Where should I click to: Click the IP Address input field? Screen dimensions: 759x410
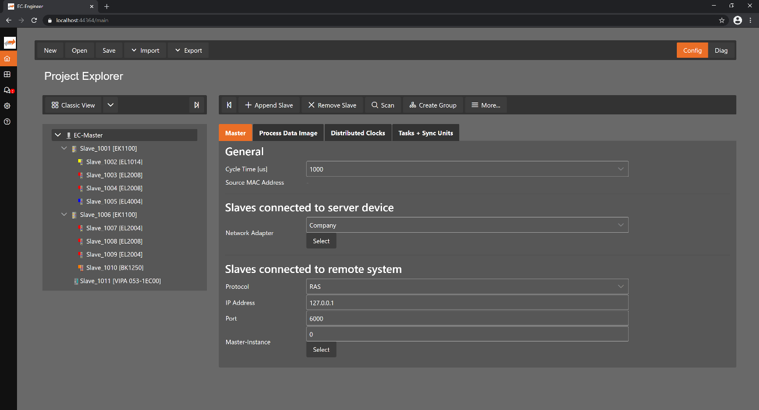[467, 302]
